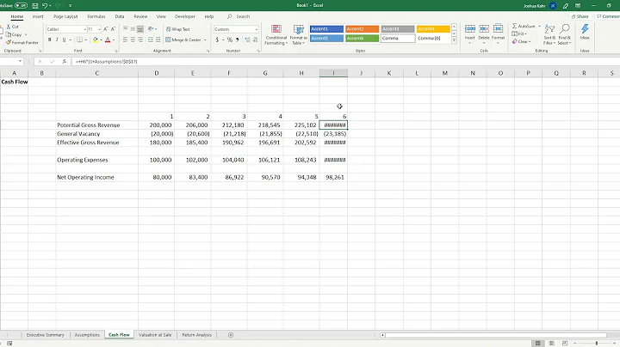Open the font name dropdown Calibri
Viewport: 620px width, 347px height.
pyautogui.click(x=84, y=29)
